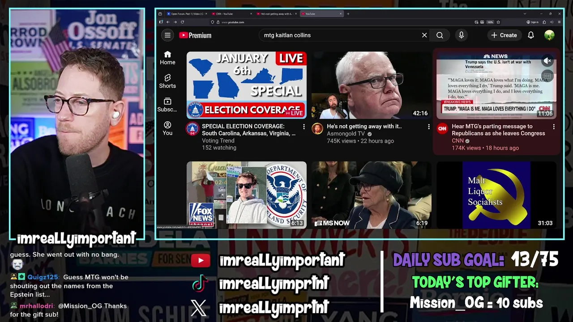This screenshot has width=573, height=322.
Task: Reload the page
Action: click(182, 22)
